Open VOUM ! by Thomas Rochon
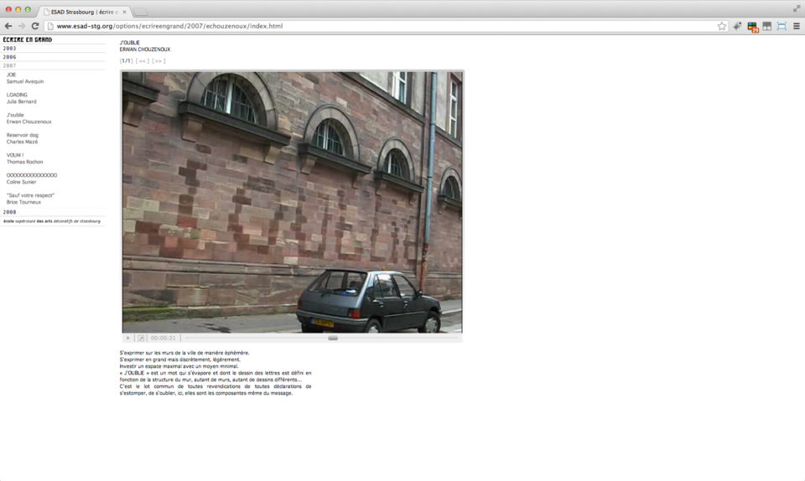Image resolution: width=805 pixels, height=481 pixels. point(24,158)
